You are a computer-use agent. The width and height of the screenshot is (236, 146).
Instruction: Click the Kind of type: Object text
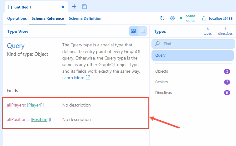(x=28, y=54)
